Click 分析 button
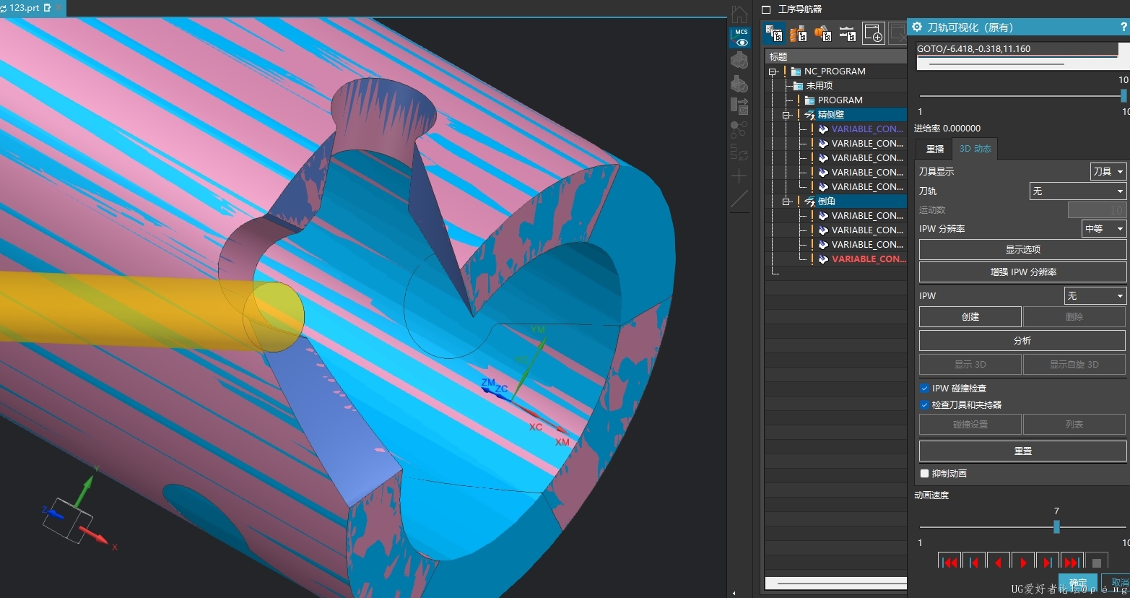The height and width of the screenshot is (598, 1130). (x=1022, y=340)
